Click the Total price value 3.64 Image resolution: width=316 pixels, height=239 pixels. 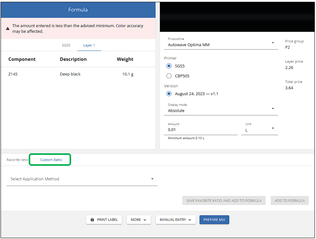pyautogui.click(x=289, y=88)
